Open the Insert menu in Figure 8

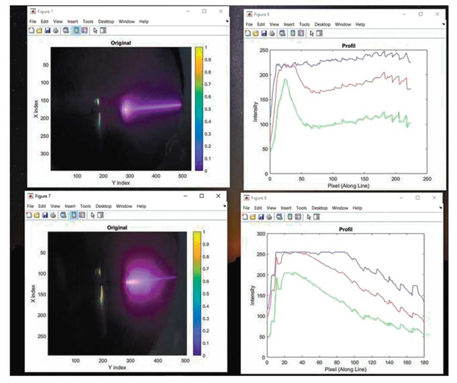click(286, 208)
